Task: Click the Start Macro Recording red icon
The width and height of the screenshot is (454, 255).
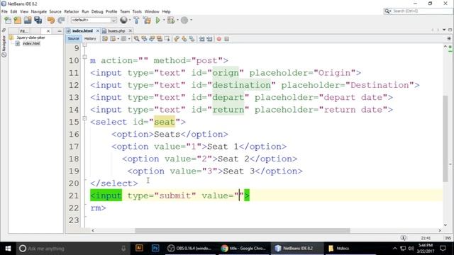Action: tap(219, 39)
